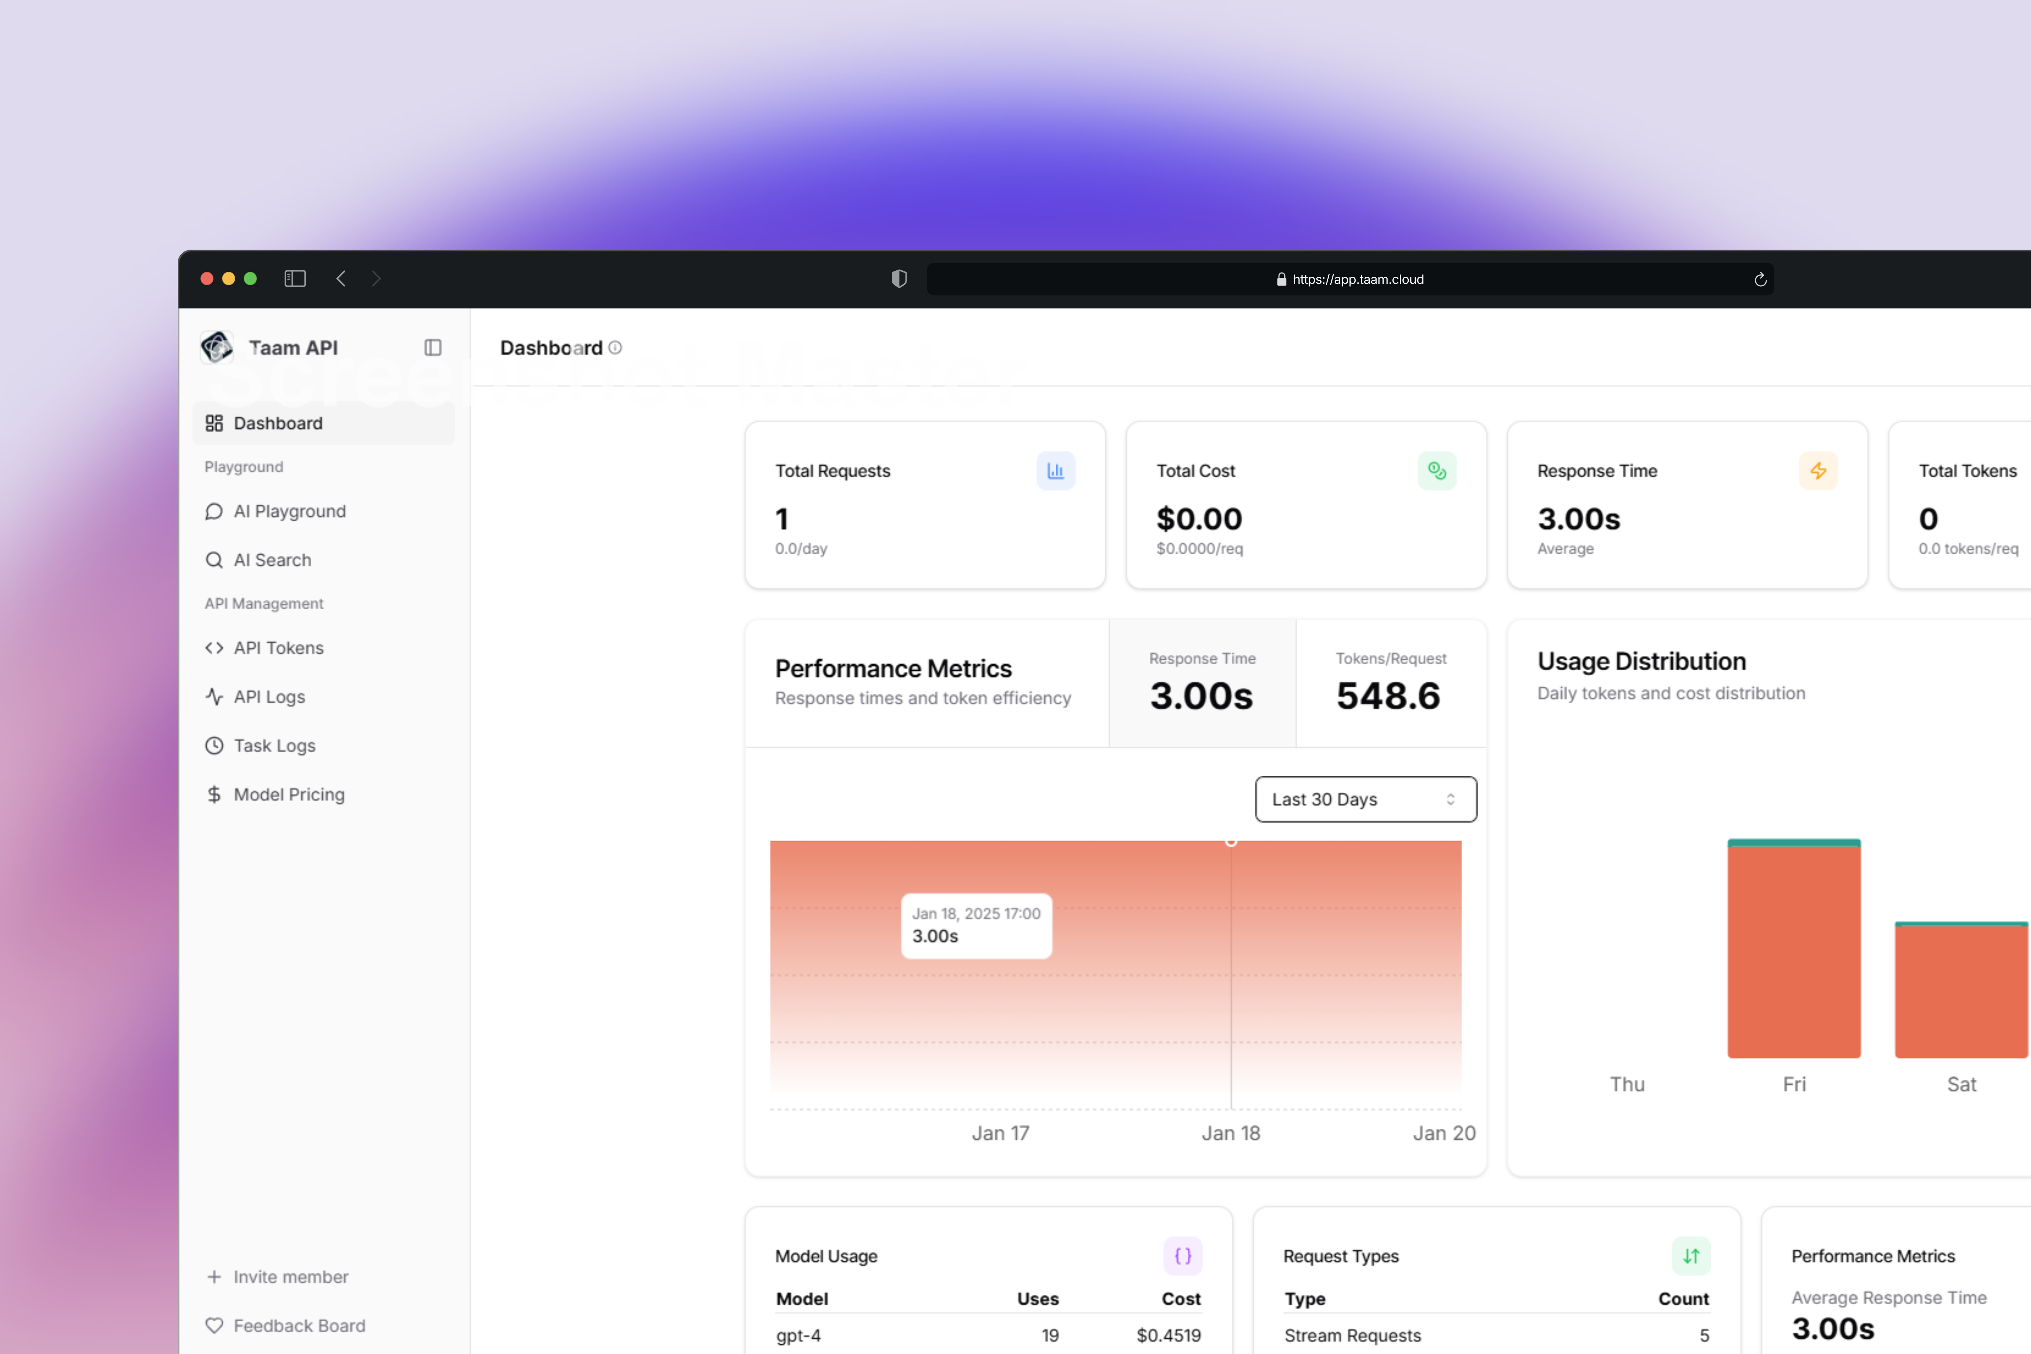The image size is (2031, 1354).
Task: Open the API Logs section
Action: tap(269, 696)
